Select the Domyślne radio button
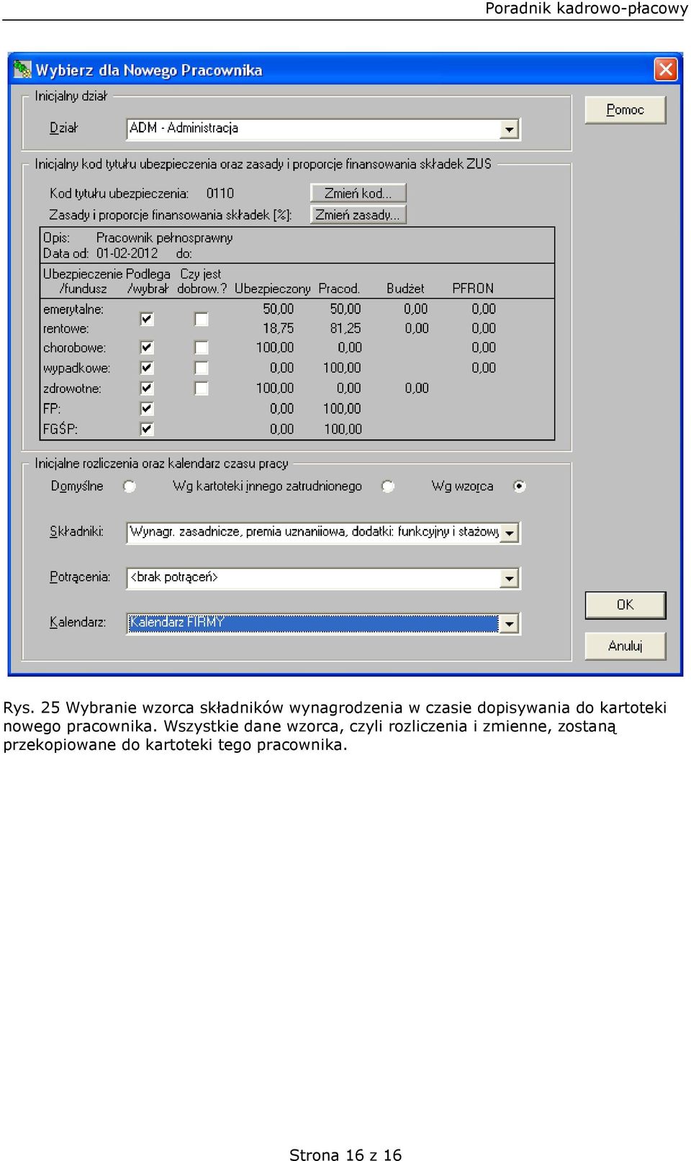Screen dimensions: 691x1161 point(130,487)
